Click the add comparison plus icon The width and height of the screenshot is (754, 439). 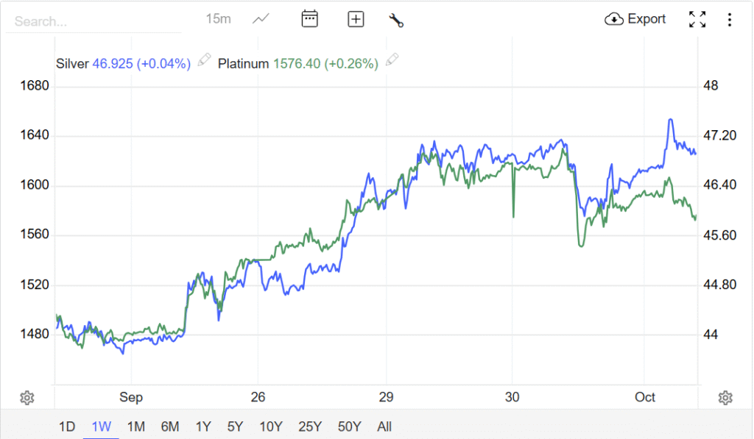click(356, 19)
